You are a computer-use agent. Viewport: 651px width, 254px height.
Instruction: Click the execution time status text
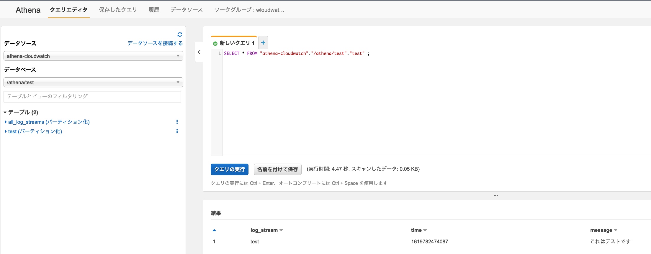(x=363, y=169)
